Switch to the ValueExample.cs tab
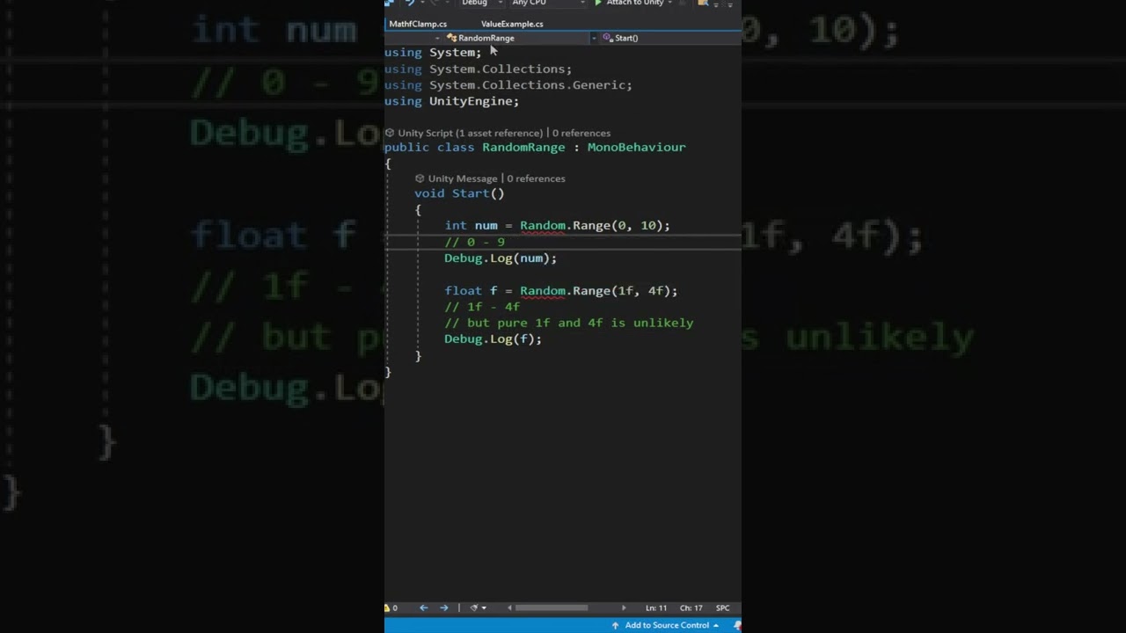The height and width of the screenshot is (633, 1126). pyautogui.click(x=512, y=24)
